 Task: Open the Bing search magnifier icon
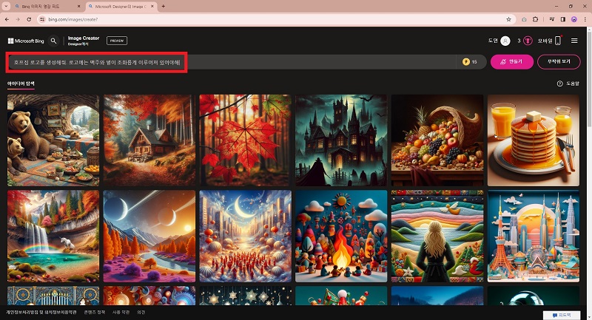tap(53, 41)
